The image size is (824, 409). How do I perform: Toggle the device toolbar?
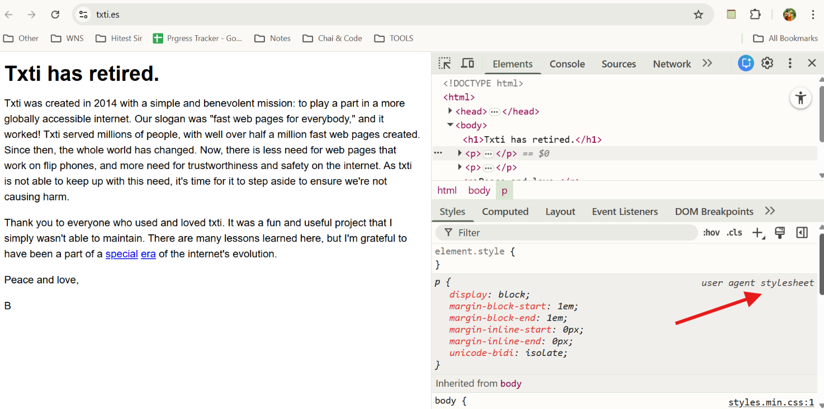click(467, 63)
